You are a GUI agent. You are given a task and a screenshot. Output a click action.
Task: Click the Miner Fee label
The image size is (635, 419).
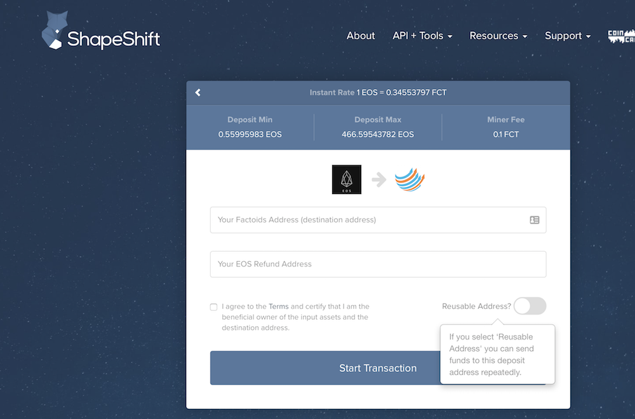click(x=506, y=120)
